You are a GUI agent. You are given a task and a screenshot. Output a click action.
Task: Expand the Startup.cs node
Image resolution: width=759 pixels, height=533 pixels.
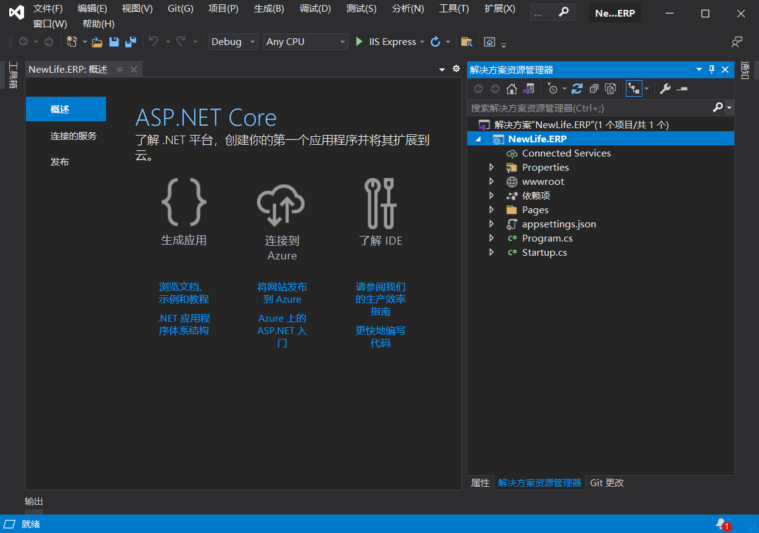point(491,253)
